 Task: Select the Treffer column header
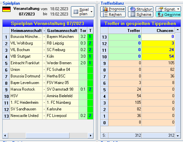[x=125, y=31]
